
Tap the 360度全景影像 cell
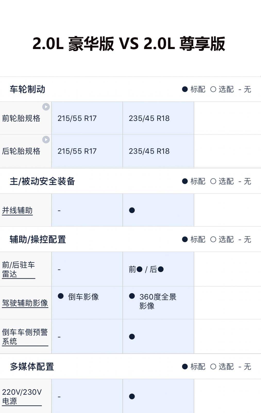[158, 303]
